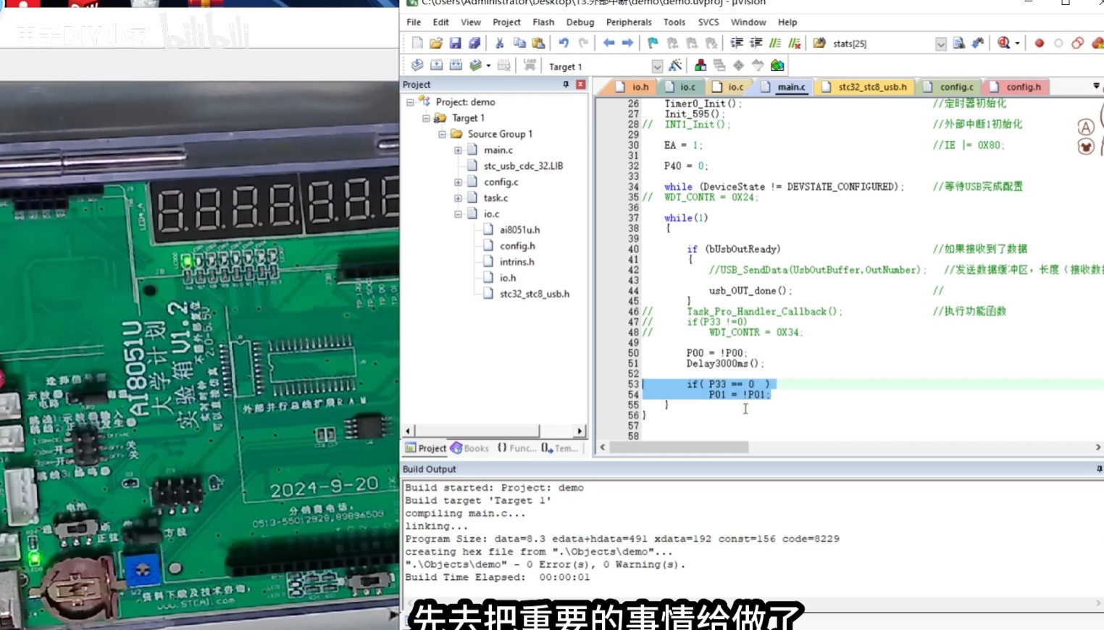
Task: Click the Rebuild all target files icon
Action: pyautogui.click(x=456, y=65)
